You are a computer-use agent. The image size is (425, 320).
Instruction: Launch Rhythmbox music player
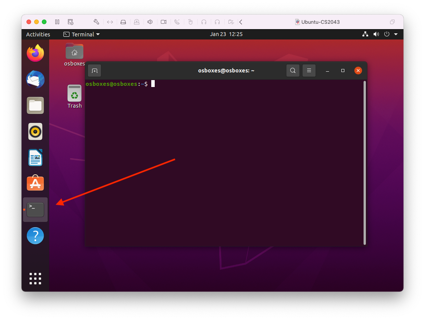pyautogui.click(x=35, y=131)
